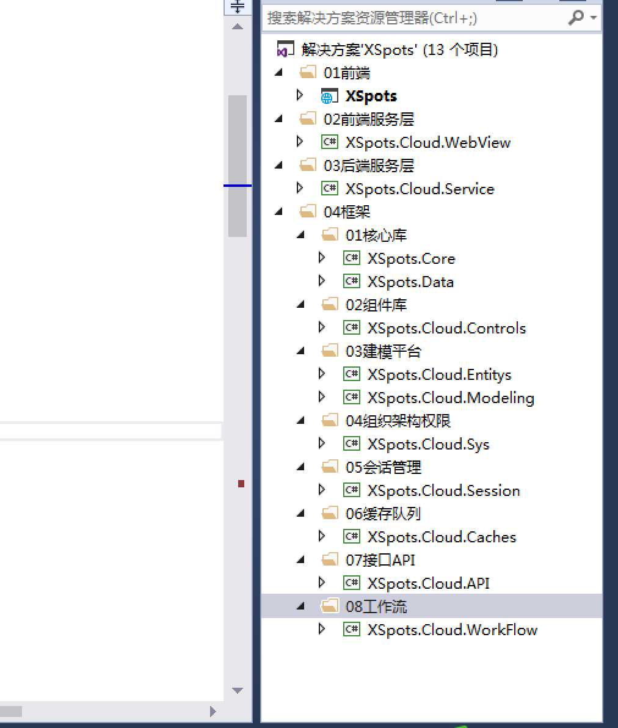Viewport: 618px width, 728px height.
Task: Click the C# icon of XSpots.Cloud.Entitys
Action: [x=352, y=374]
